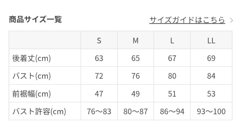The image size is (238, 124).
Task: Open the サイズガイドはこちら link
Action: [187, 20]
